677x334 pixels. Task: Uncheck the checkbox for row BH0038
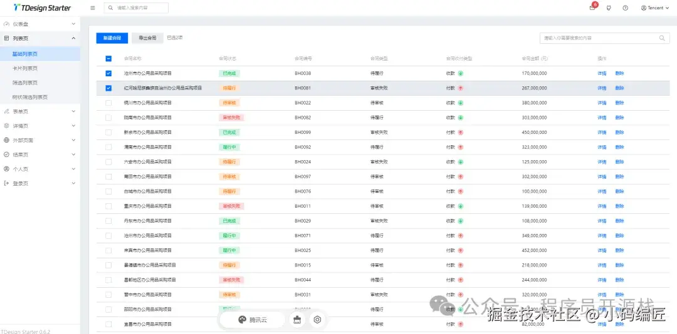pyautogui.click(x=108, y=73)
